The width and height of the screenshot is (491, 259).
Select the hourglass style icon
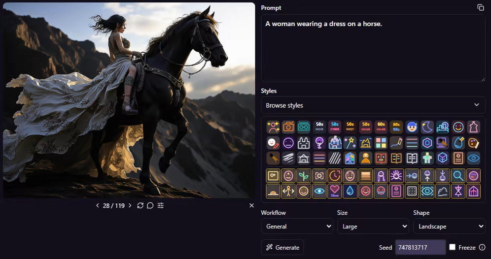coord(458,191)
